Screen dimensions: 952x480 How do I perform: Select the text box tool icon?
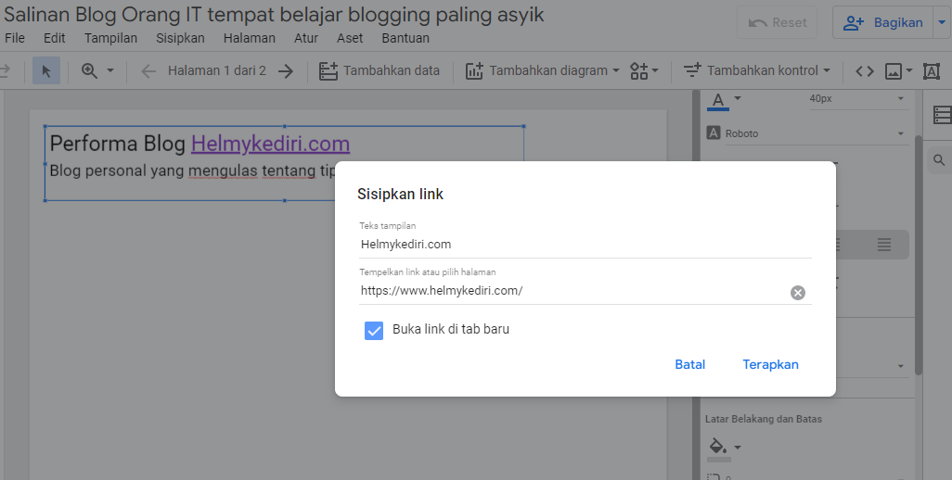[932, 71]
